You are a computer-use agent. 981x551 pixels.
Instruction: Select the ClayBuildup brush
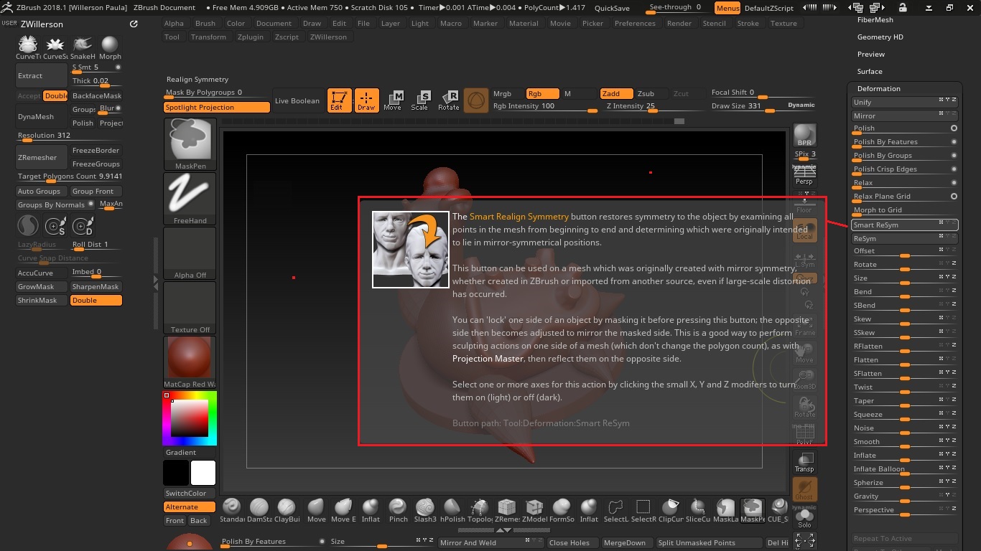coord(287,509)
